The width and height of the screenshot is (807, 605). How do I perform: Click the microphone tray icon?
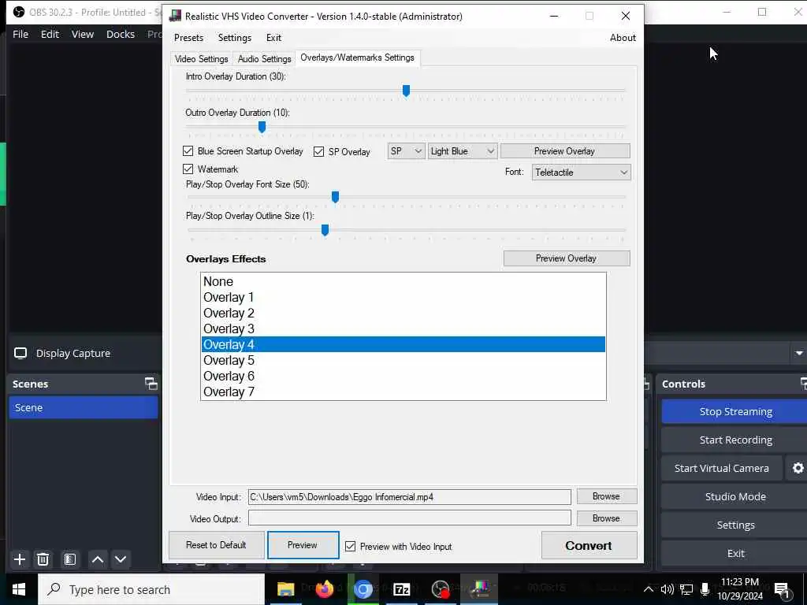(x=705, y=589)
